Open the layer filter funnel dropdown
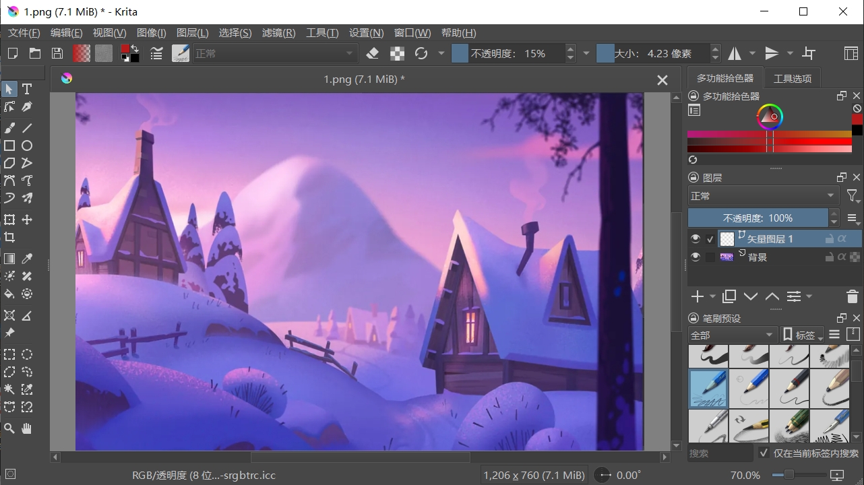Screen dimensions: 864x485 pyautogui.click(x=853, y=196)
